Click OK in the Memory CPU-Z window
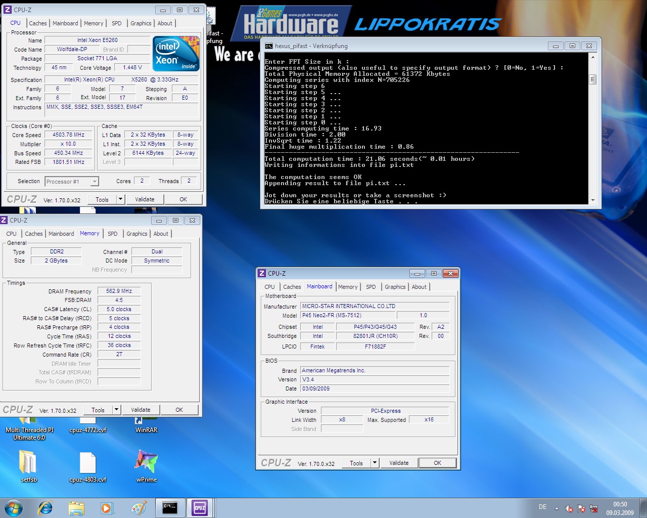Image resolution: width=647 pixels, height=518 pixels. [179, 410]
